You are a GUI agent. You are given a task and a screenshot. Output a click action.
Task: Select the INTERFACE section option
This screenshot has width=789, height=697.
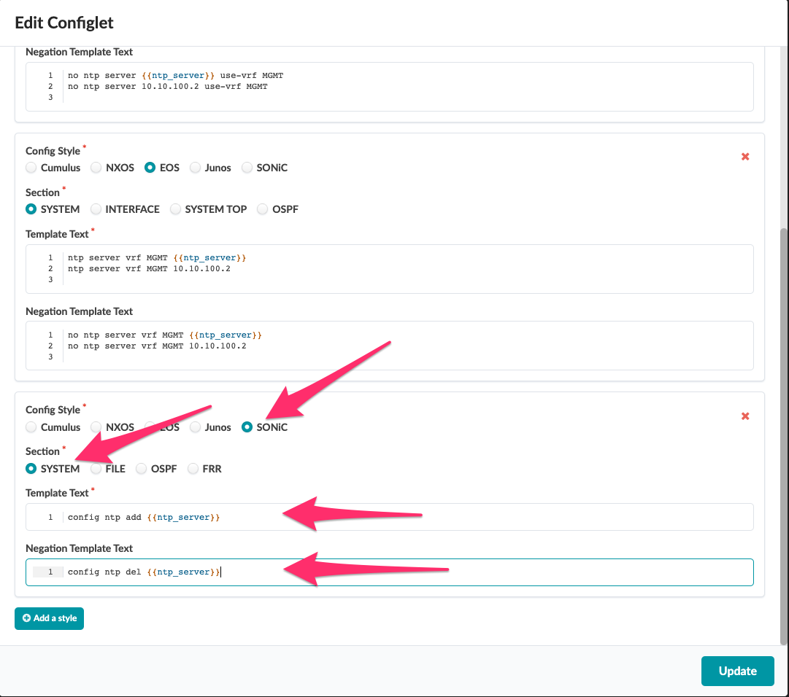pos(96,209)
